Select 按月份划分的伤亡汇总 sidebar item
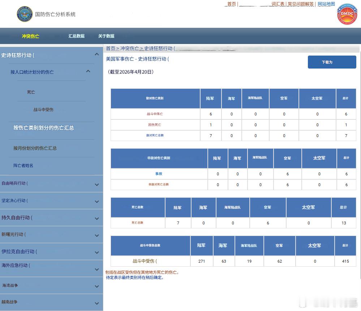 tap(35, 148)
